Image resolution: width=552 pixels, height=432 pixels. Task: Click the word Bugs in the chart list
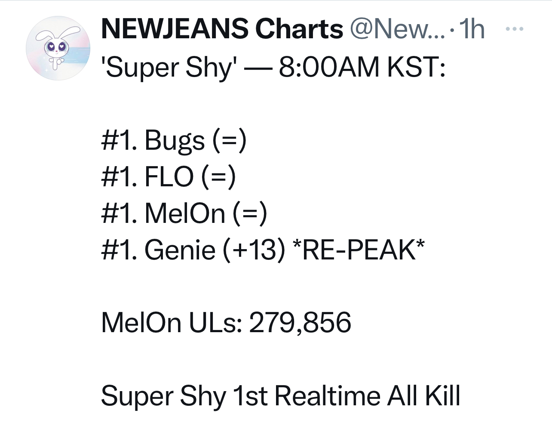point(175,141)
